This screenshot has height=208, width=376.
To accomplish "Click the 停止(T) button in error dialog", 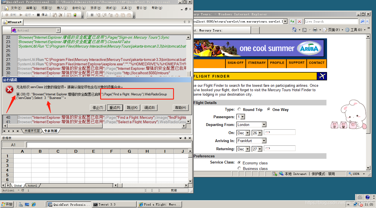I will click(x=98, y=108).
